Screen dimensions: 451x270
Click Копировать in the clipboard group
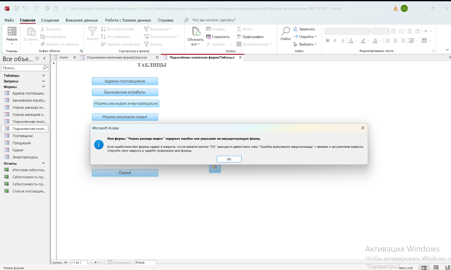(x=53, y=37)
